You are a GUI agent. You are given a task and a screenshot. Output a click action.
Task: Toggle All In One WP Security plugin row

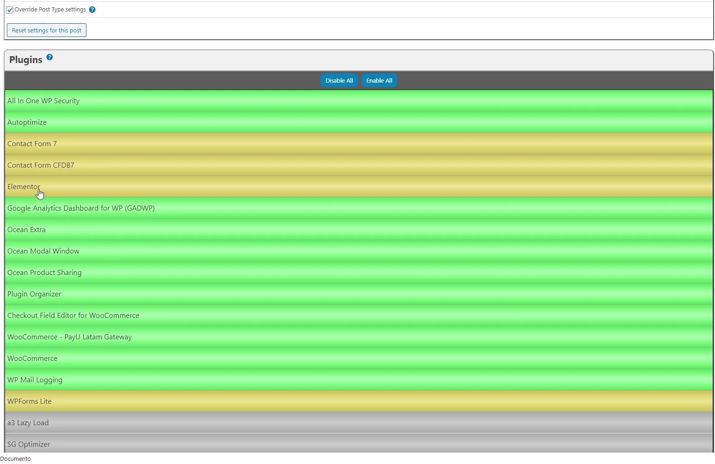(x=359, y=100)
